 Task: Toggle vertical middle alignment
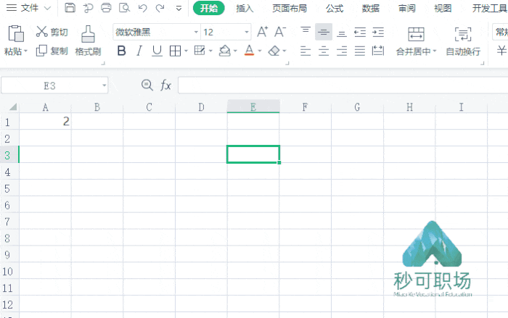[324, 32]
